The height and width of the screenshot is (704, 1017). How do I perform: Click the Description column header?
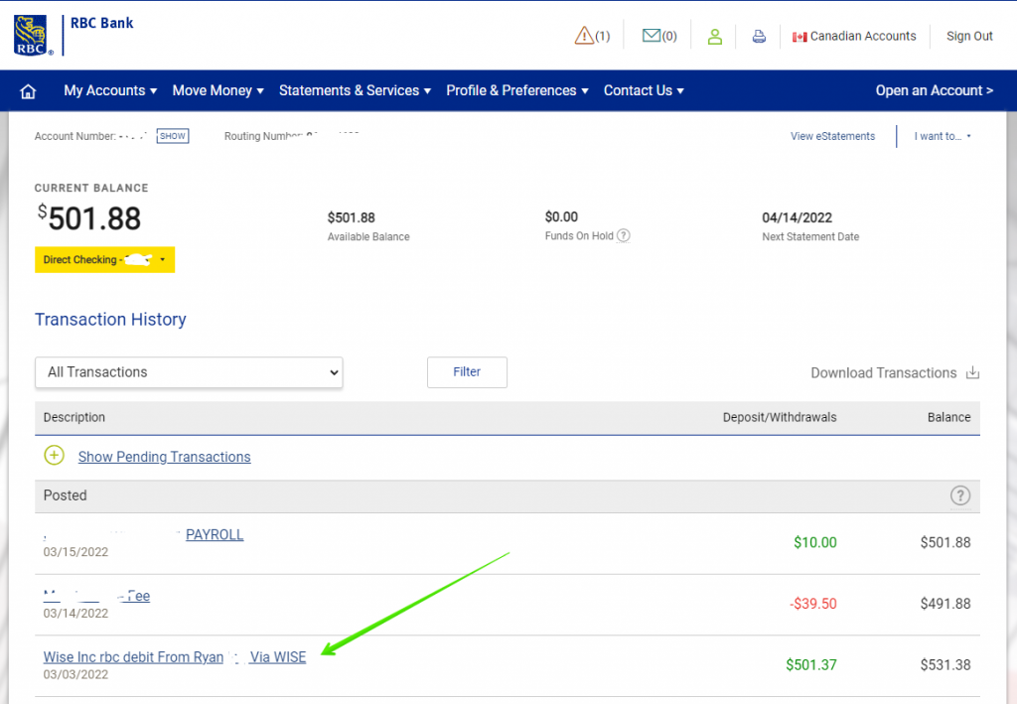(73, 417)
